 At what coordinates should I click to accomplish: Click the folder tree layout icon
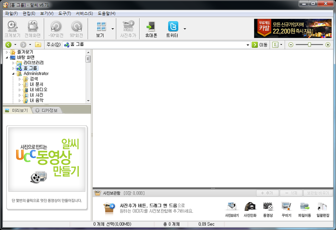(x=275, y=45)
